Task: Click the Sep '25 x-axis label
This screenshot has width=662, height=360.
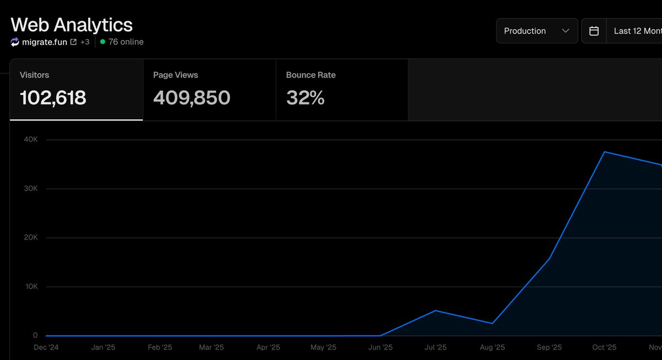Action: (549, 347)
